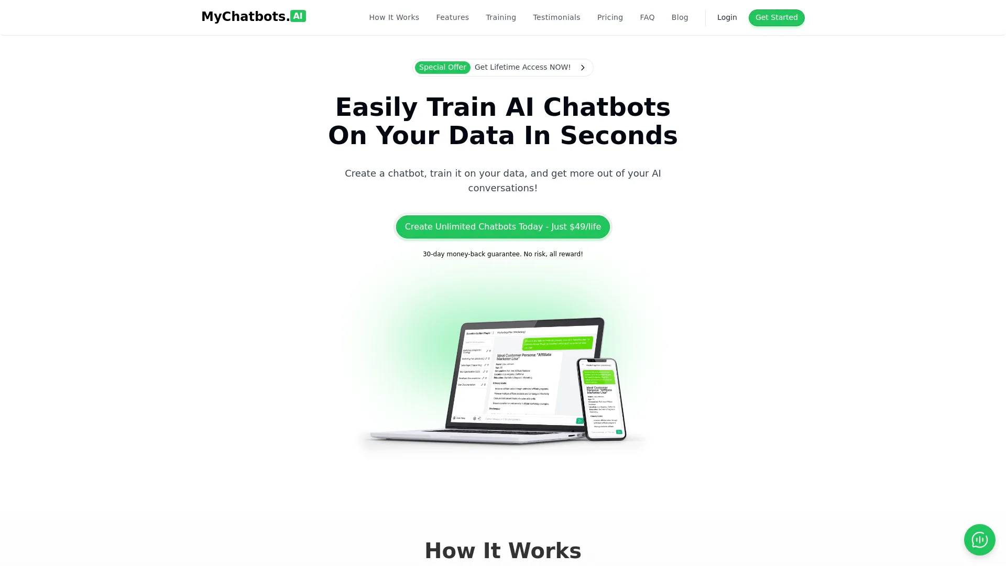This screenshot has height=566, width=1006.
Task: Click the Login button in navbar
Action: click(x=727, y=17)
